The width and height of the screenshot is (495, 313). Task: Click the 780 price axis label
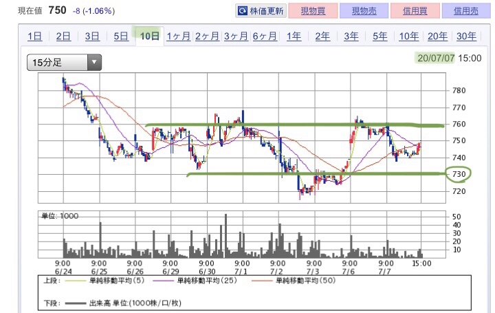click(459, 91)
